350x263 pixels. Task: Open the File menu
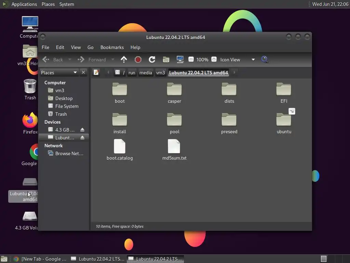[45, 47]
